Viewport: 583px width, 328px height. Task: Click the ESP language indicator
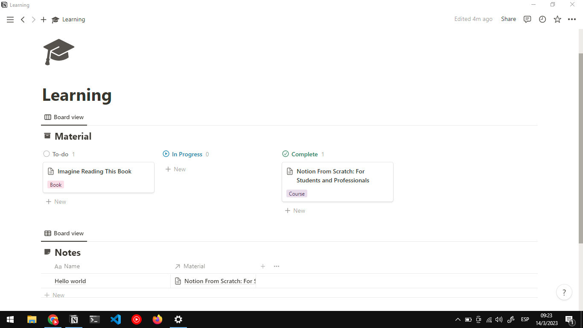click(x=525, y=319)
